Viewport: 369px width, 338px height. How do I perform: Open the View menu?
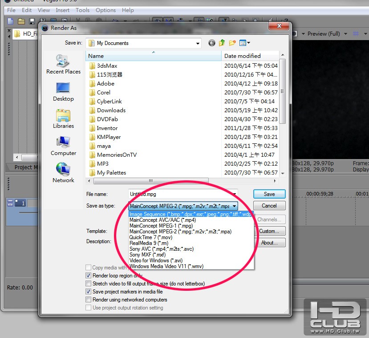pos(44,10)
